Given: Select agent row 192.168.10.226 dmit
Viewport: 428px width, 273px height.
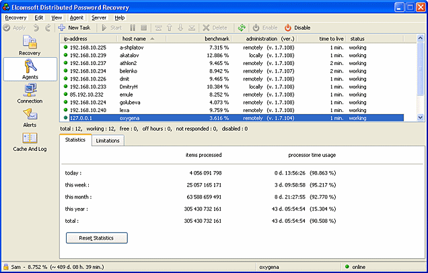Looking at the screenshot, I should (x=231, y=79).
